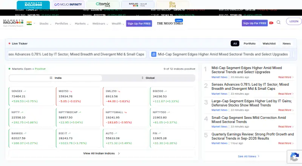Click the NIFTY trend arrow icon
The image size is (302, 166).
point(22,112)
